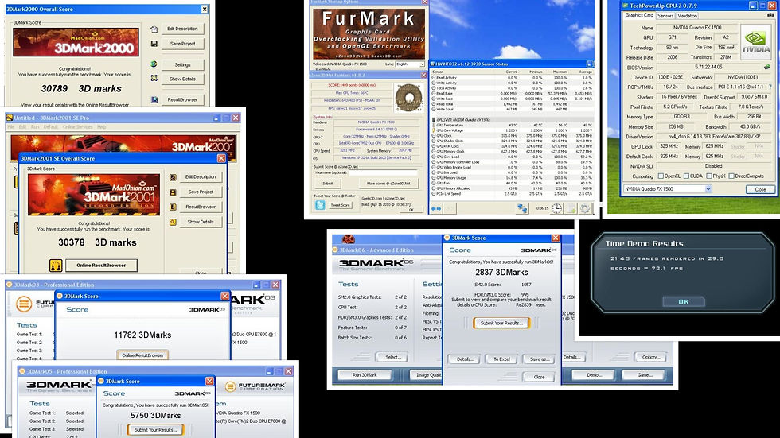780x438 pixels.
Task: Click GPU Temperature thermometer icon in HWiNFO
Action: 433,125
